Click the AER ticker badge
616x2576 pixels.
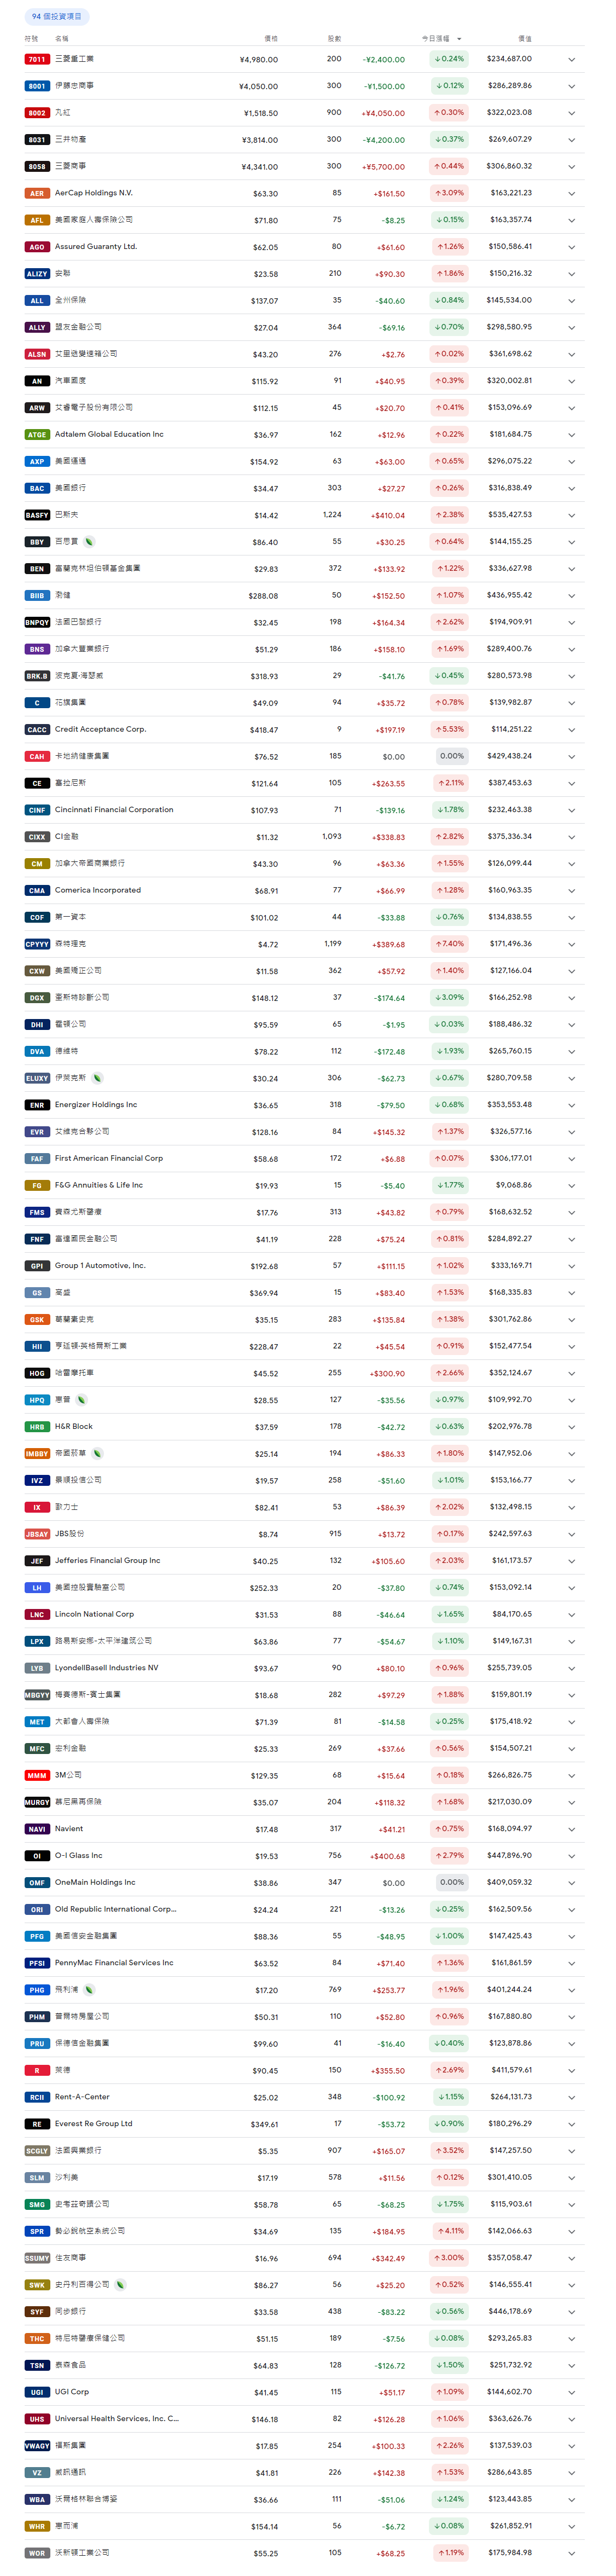[37, 194]
